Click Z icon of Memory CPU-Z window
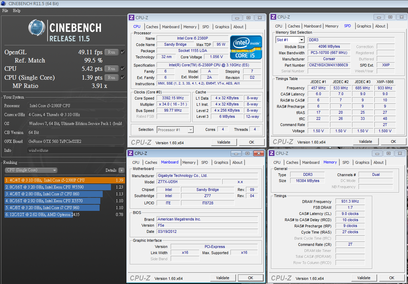408x284 pixels. point(272,153)
